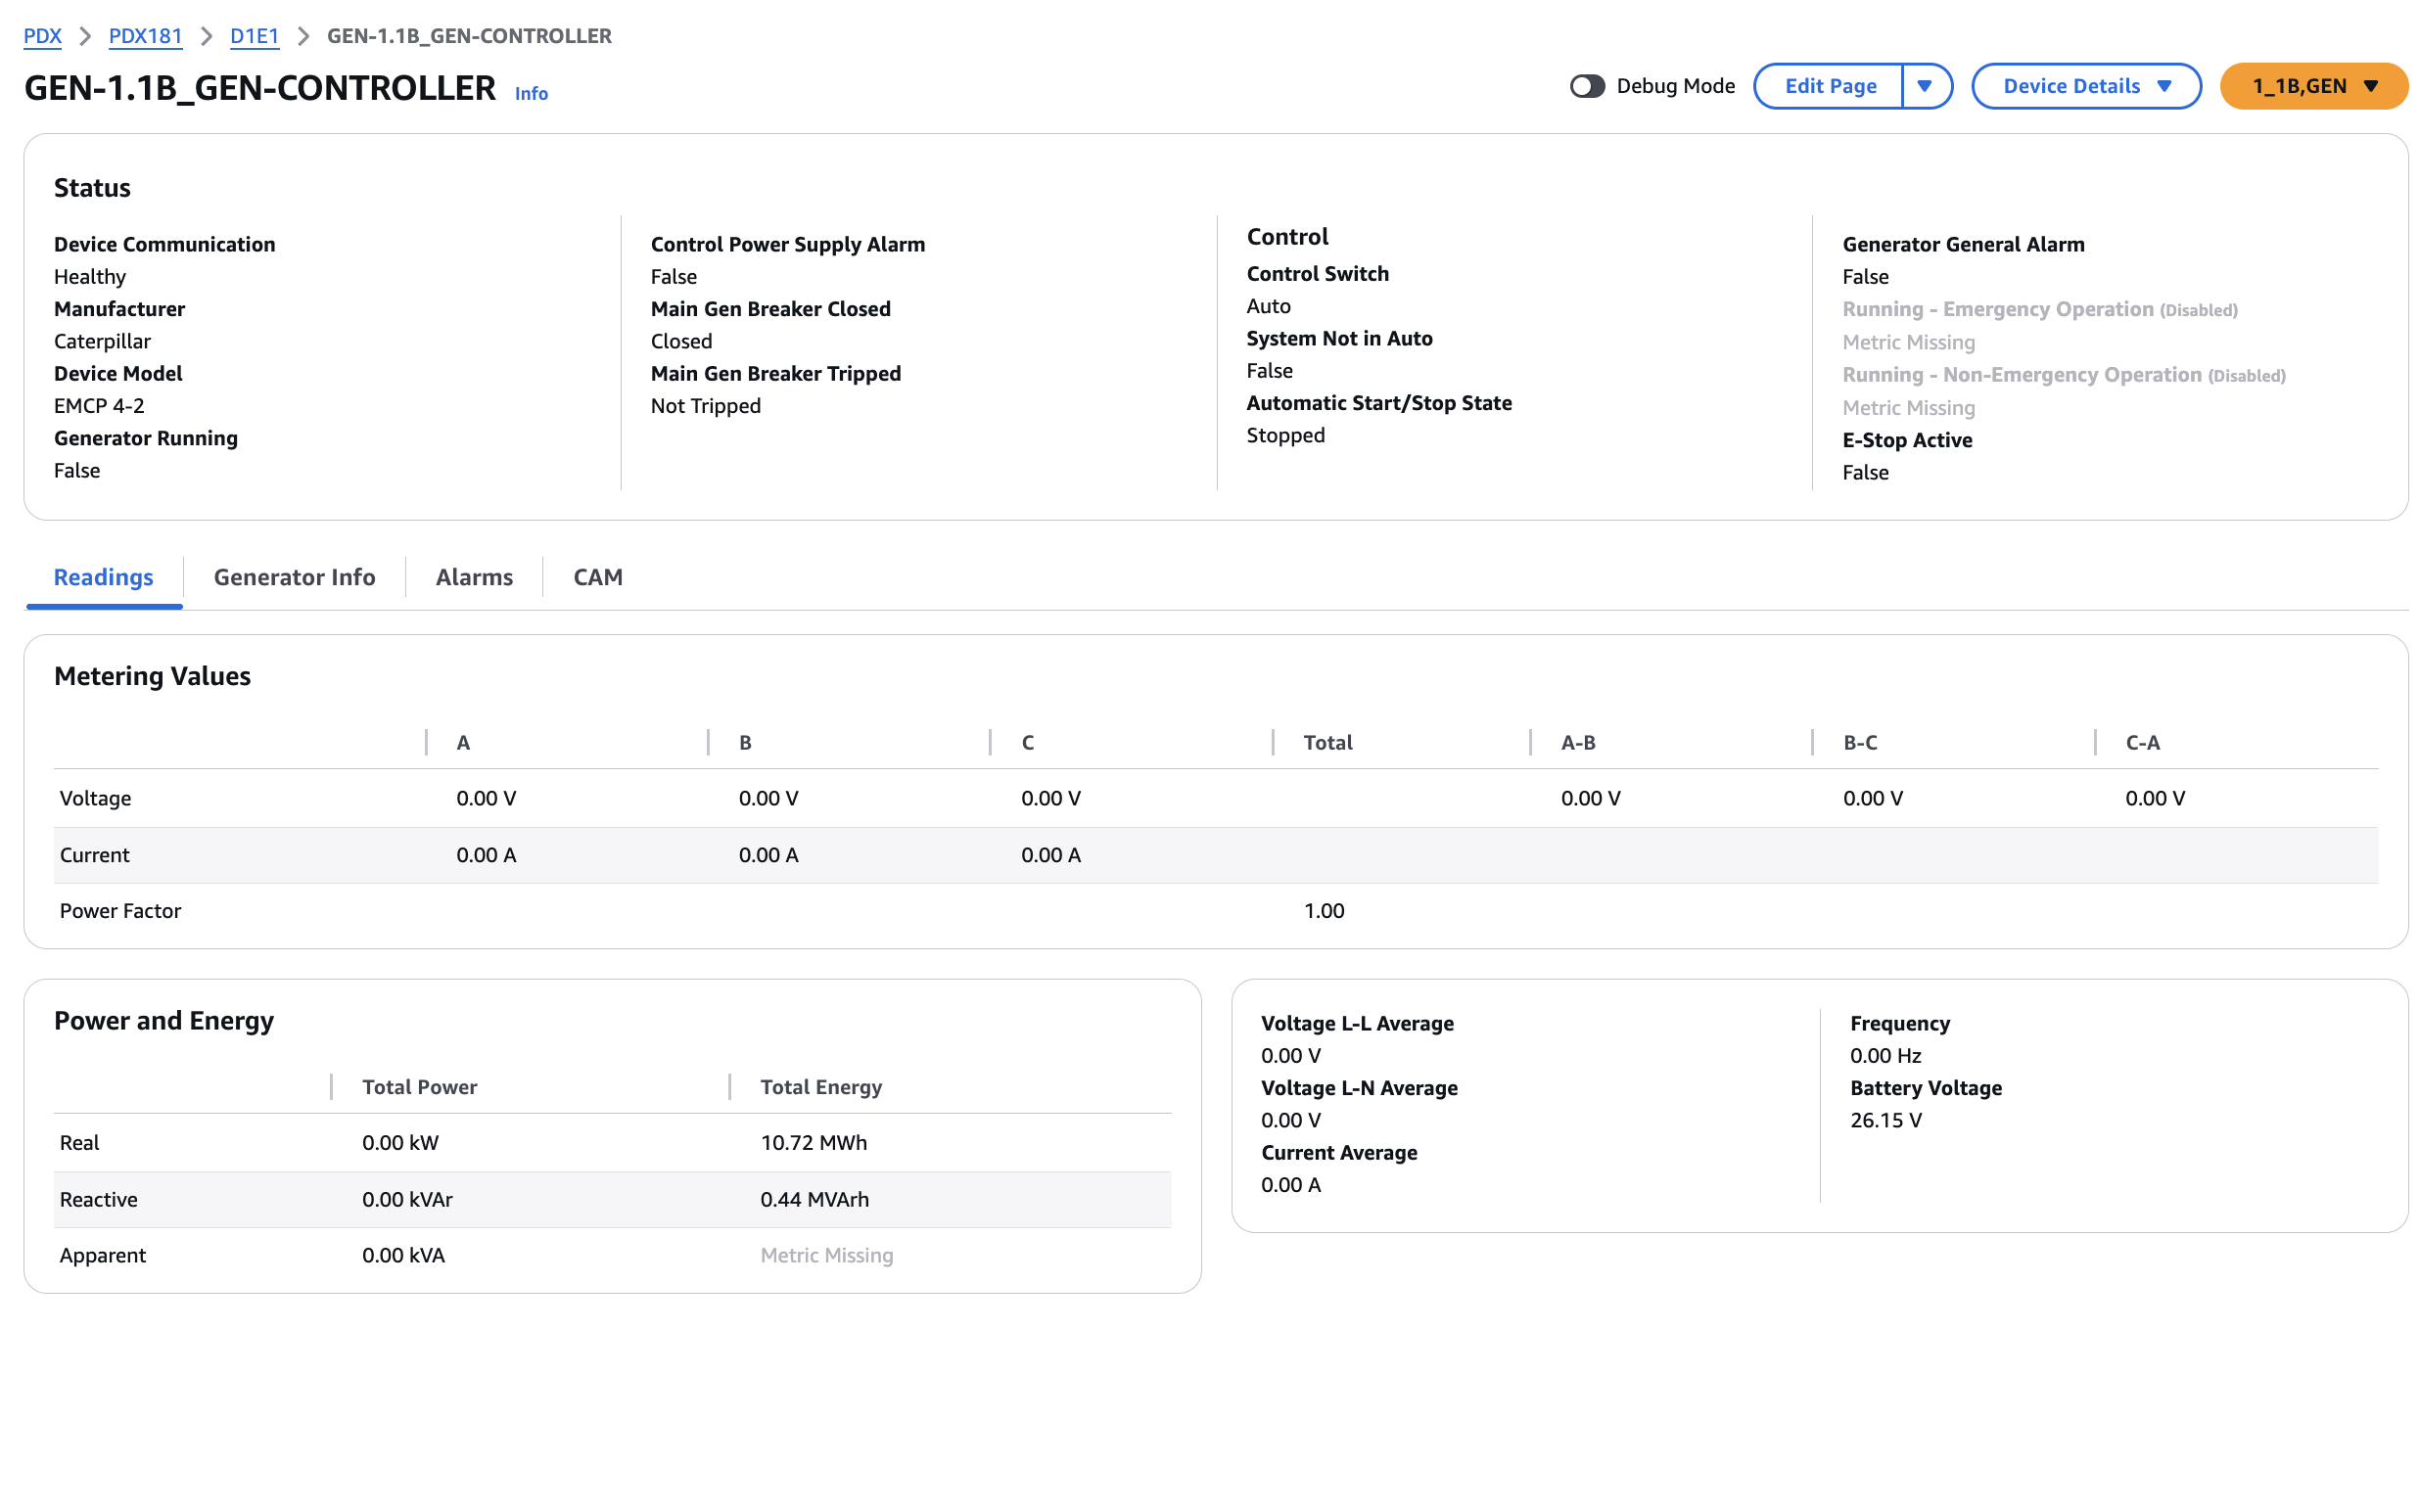Click the Apparent energy Metric Missing cell
The width and height of the screenshot is (2419, 1512).
(x=826, y=1255)
